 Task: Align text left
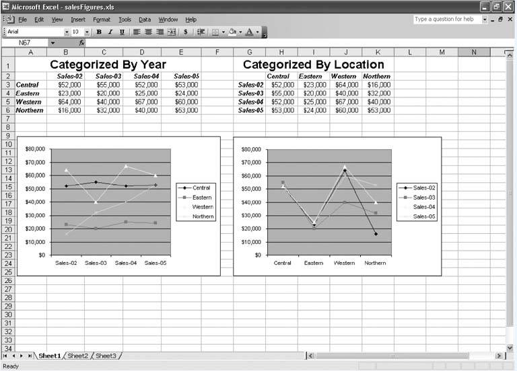137,32
